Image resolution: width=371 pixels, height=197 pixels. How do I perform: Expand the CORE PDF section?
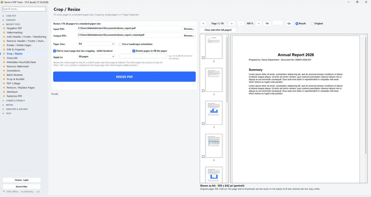11,16
